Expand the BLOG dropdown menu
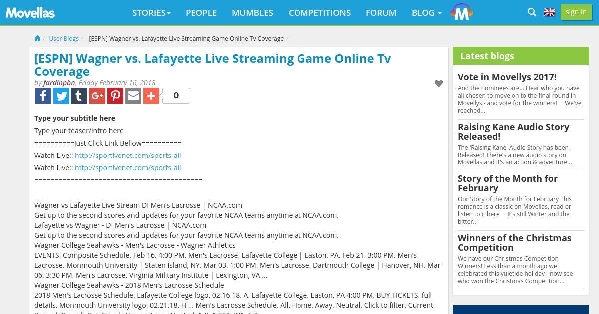 coord(427,13)
